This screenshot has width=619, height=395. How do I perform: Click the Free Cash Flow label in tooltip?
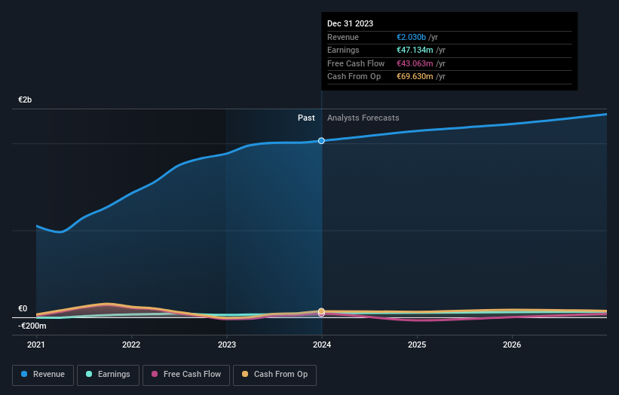click(x=356, y=63)
